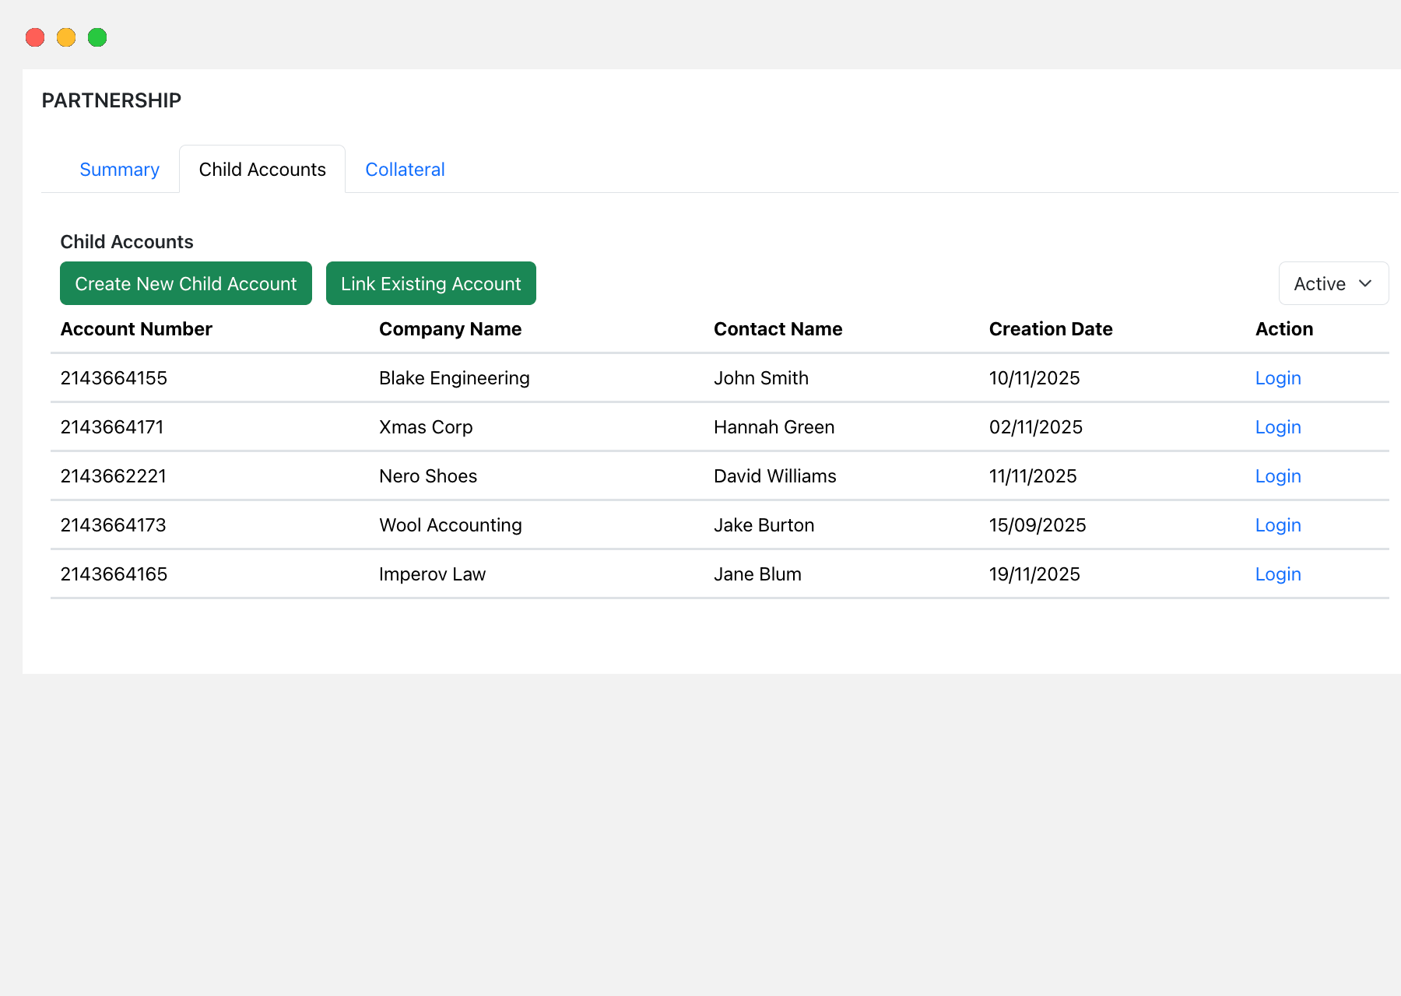Image resolution: width=1401 pixels, height=996 pixels.
Task: Expand the Active status dropdown
Action: pyautogui.click(x=1333, y=284)
